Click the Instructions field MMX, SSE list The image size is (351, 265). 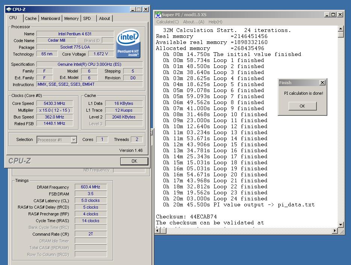click(x=89, y=84)
